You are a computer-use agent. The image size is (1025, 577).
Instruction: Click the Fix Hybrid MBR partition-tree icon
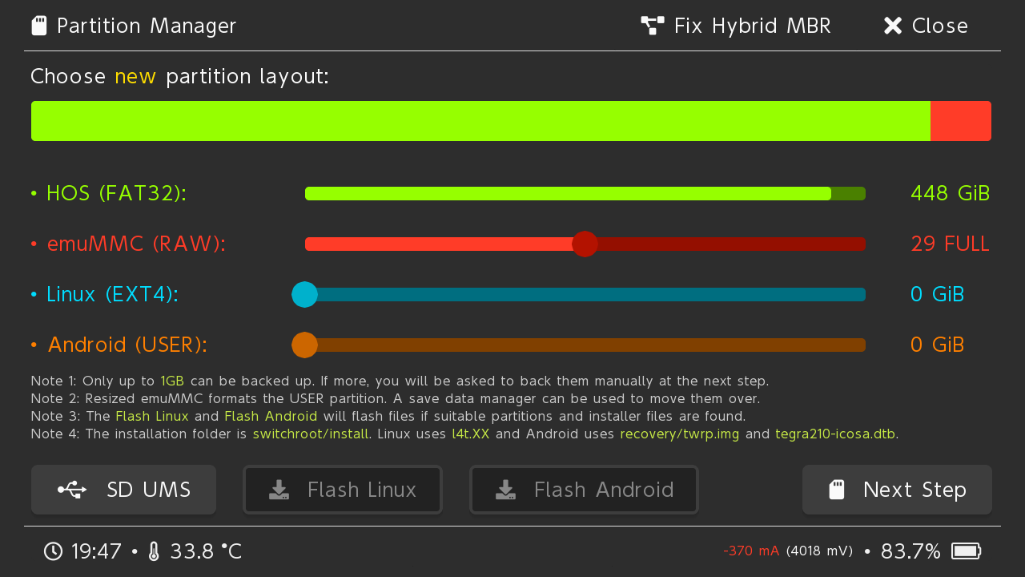point(653,26)
